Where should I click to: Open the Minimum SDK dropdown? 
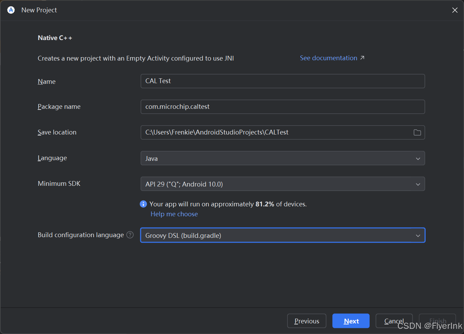tap(283, 184)
